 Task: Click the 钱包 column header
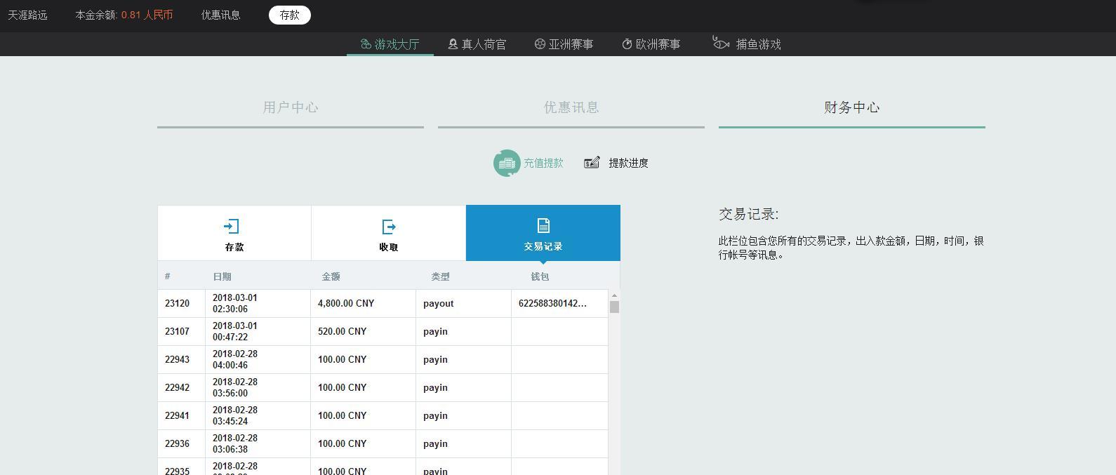pyautogui.click(x=540, y=276)
